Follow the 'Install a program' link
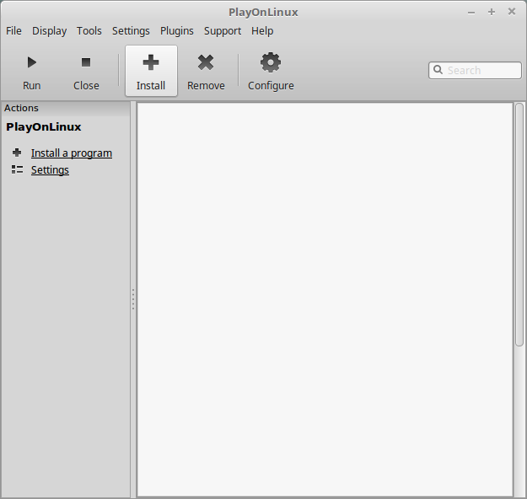The image size is (527, 499). [x=72, y=153]
